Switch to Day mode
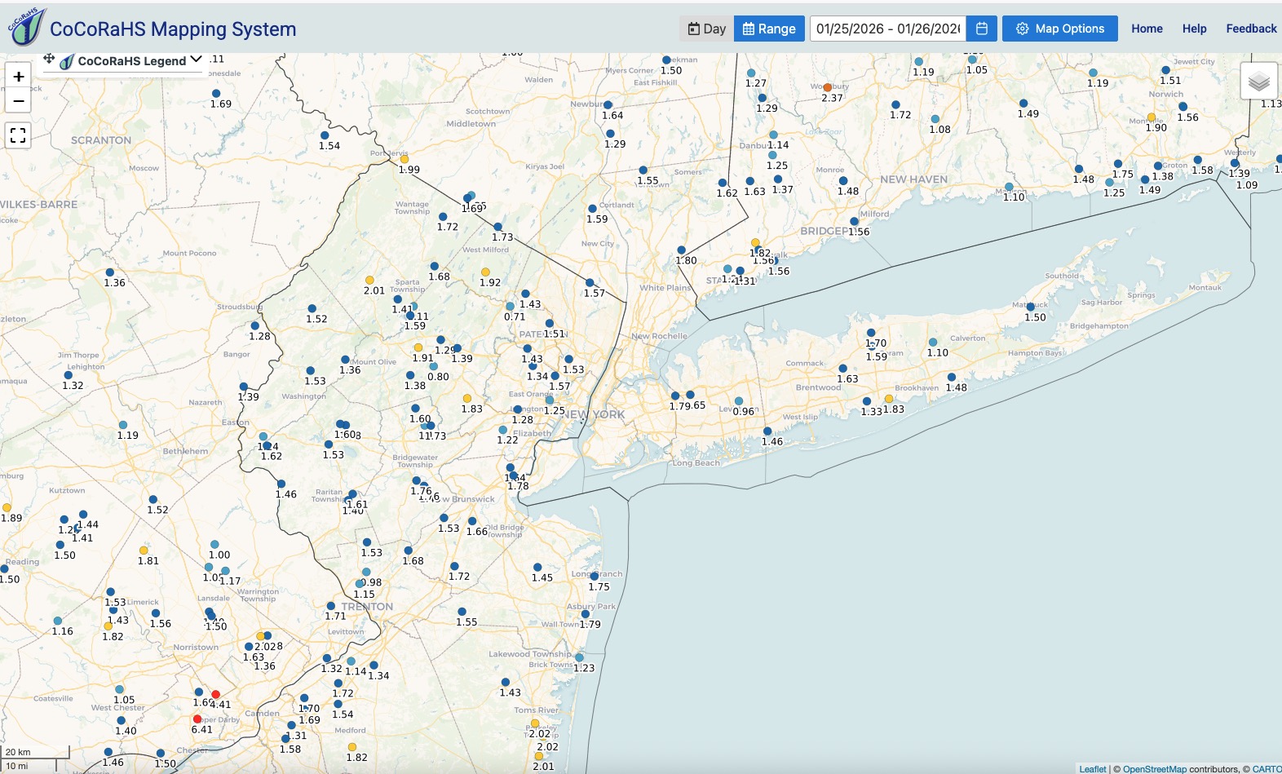The image size is (1282, 774). click(x=706, y=29)
